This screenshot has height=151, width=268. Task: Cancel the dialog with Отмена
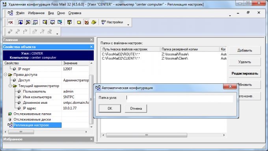tap(136, 109)
